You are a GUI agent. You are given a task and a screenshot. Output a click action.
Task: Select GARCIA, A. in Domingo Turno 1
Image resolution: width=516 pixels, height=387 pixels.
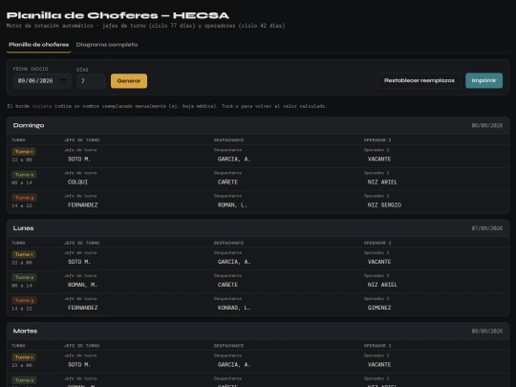coord(234,160)
